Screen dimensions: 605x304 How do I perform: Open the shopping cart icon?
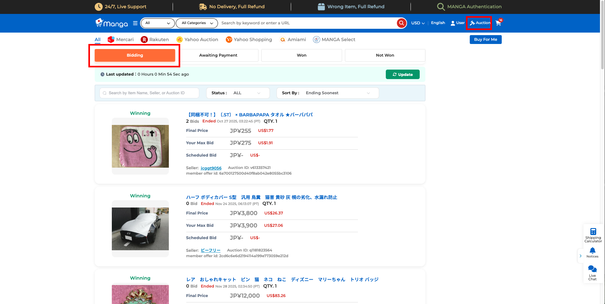click(498, 23)
